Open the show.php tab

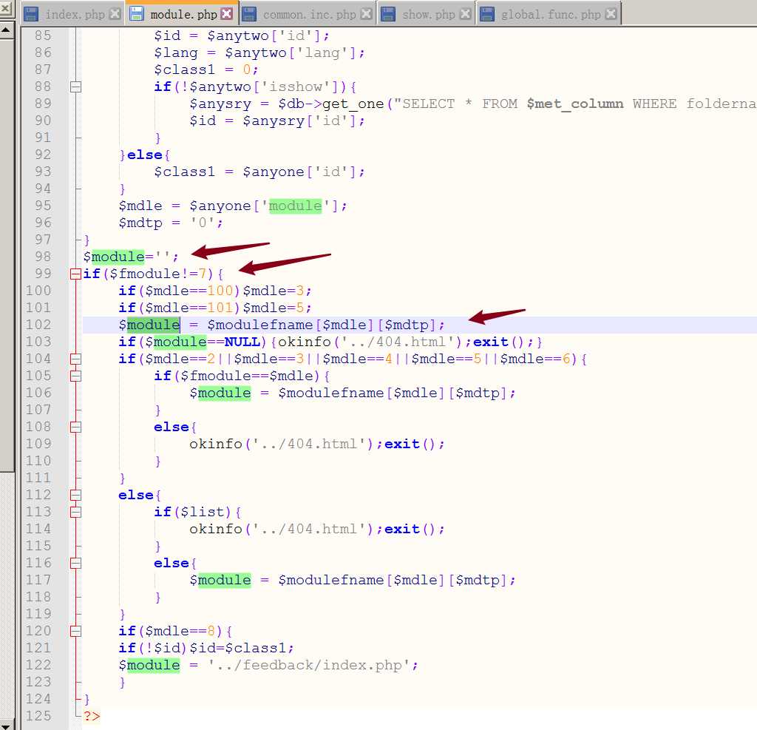pyautogui.click(x=426, y=14)
